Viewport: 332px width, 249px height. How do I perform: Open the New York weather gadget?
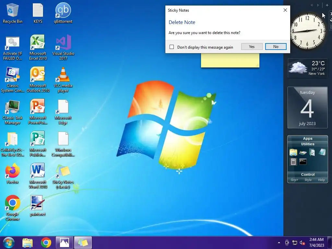click(x=307, y=68)
